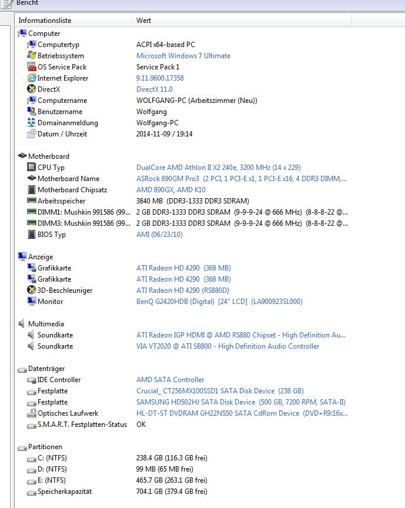The width and height of the screenshot is (405, 508).
Task: Open the DualCore AMD Athlon II X2 link
Action: pos(219,168)
